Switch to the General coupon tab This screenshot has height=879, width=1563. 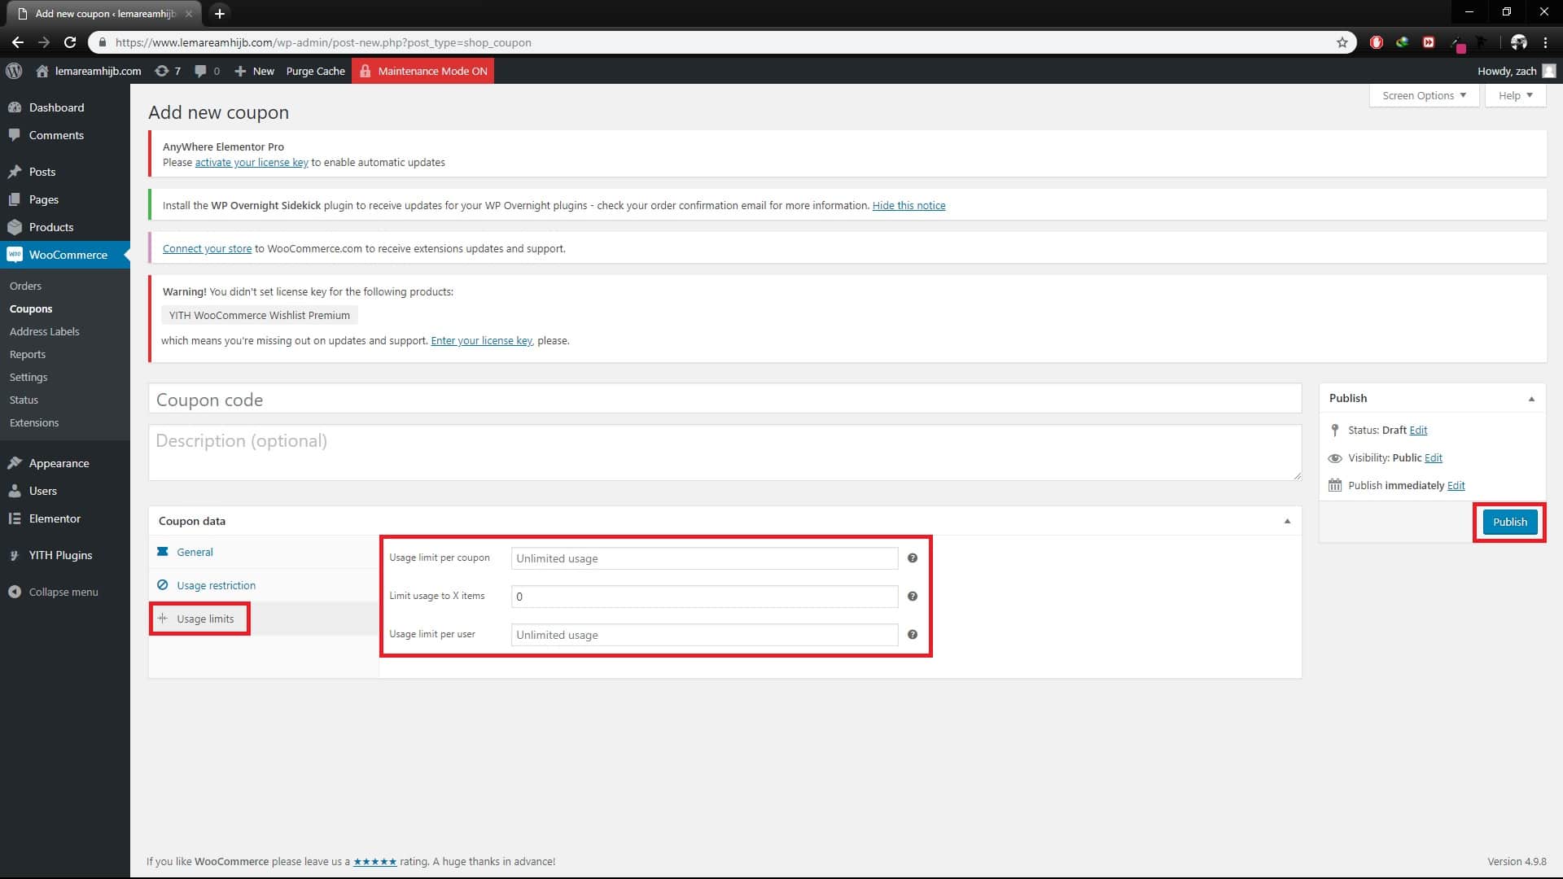pos(195,552)
